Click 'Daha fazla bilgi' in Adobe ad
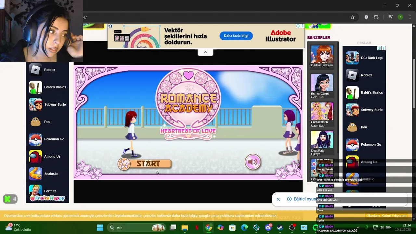Image resolution: width=416 pixels, height=234 pixels. (236, 36)
